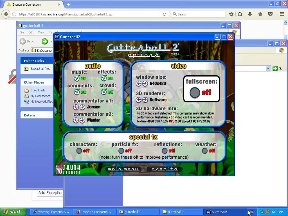Click the system tray clock

tap(278, 212)
